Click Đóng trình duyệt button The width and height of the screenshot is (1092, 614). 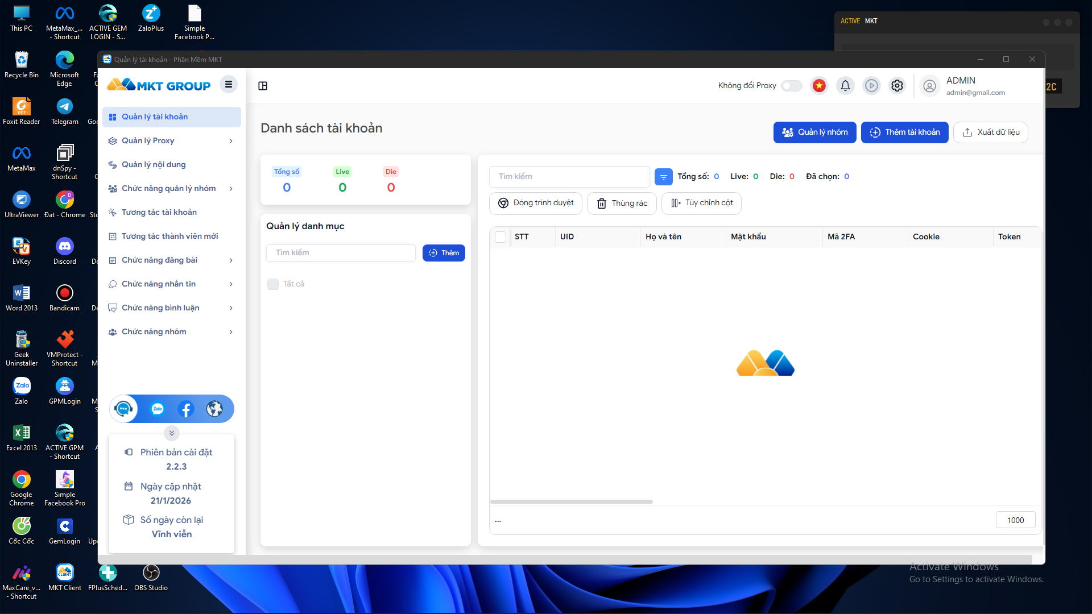tap(535, 204)
